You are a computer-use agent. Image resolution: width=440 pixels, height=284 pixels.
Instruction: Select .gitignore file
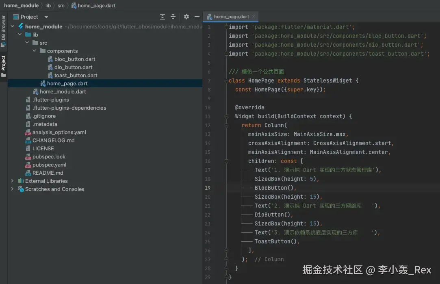pos(44,116)
